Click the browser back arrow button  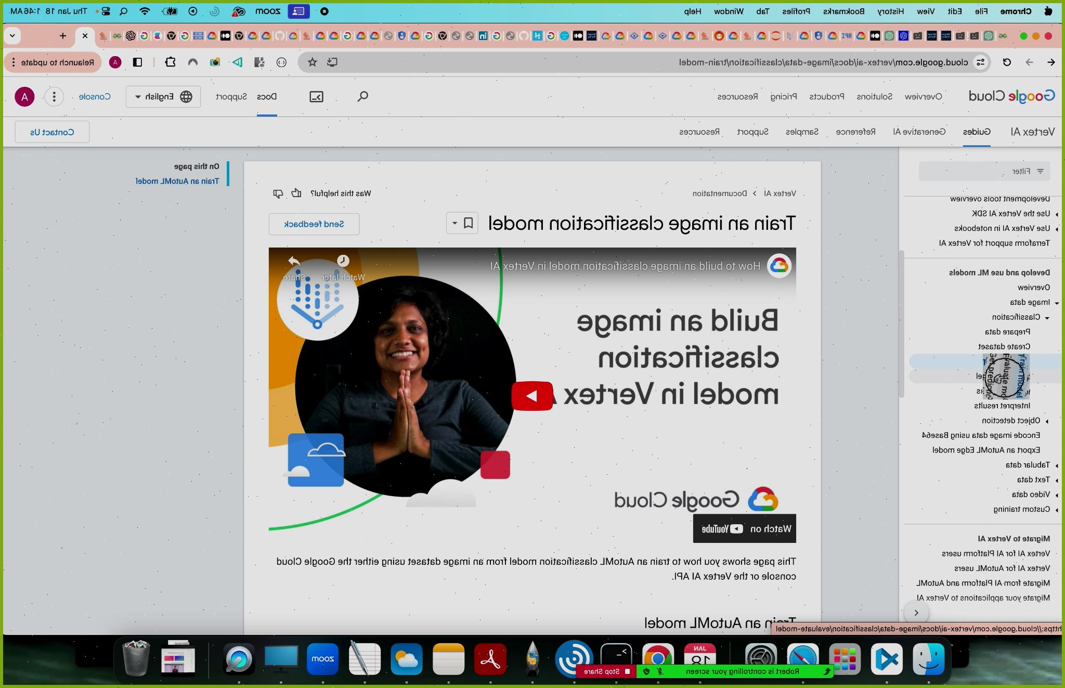click(x=1051, y=62)
